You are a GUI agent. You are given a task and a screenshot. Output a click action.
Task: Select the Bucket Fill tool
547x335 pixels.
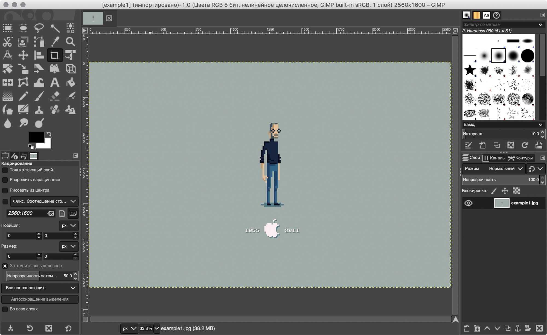click(70, 82)
